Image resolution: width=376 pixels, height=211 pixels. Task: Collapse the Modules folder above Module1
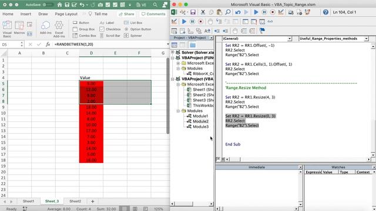(x=178, y=111)
